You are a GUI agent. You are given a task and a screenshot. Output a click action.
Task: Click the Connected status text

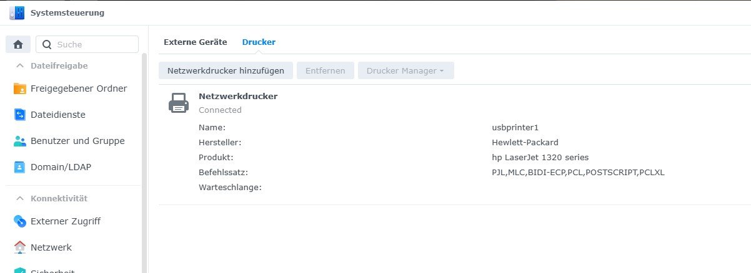point(220,110)
